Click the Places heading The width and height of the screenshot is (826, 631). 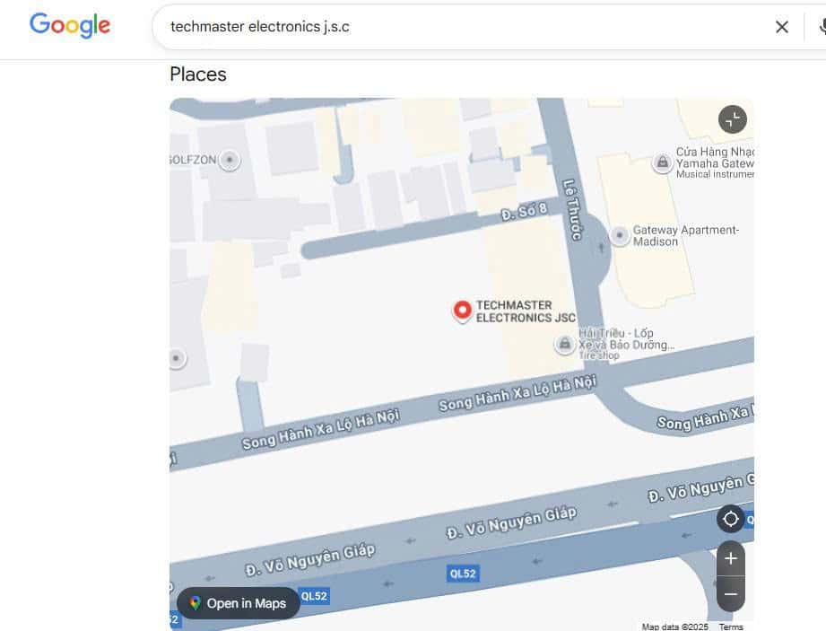coord(198,74)
